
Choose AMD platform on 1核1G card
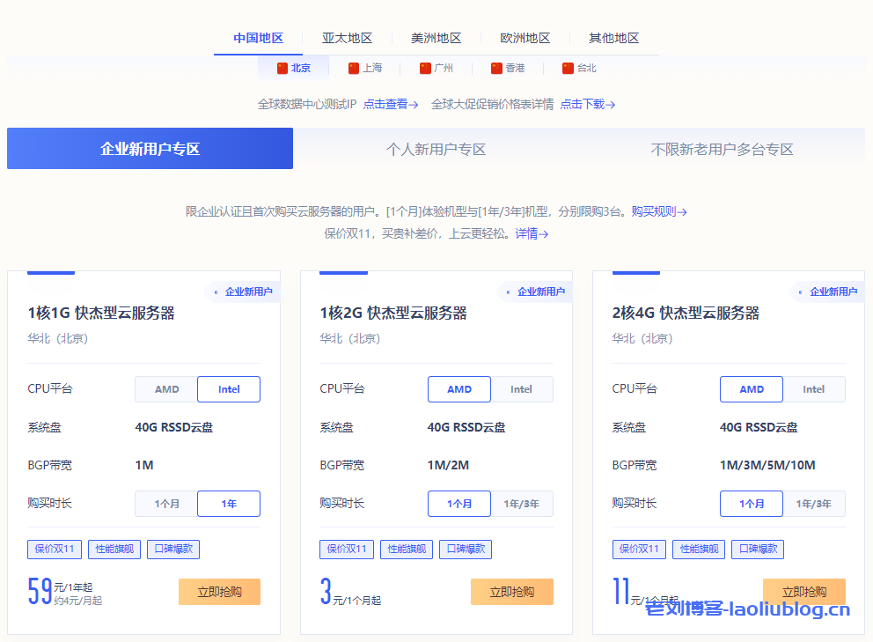pos(166,389)
